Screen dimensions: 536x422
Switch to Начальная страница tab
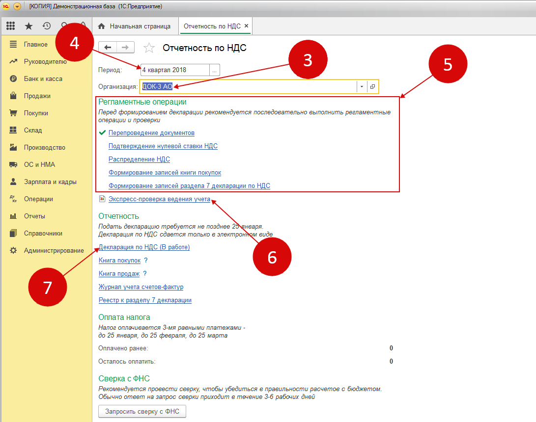[x=135, y=26]
